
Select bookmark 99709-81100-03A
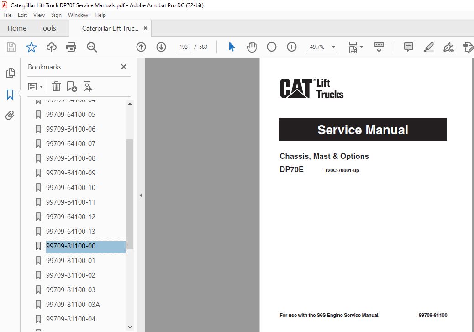pyautogui.click(x=73, y=305)
